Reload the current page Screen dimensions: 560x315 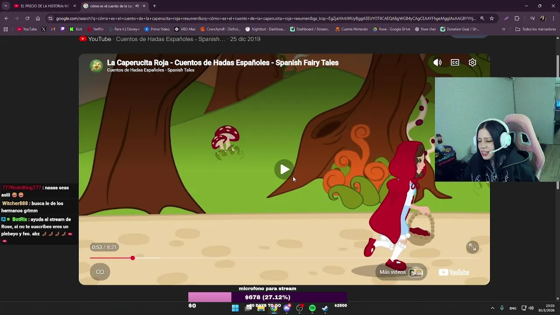pyautogui.click(x=27, y=18)
